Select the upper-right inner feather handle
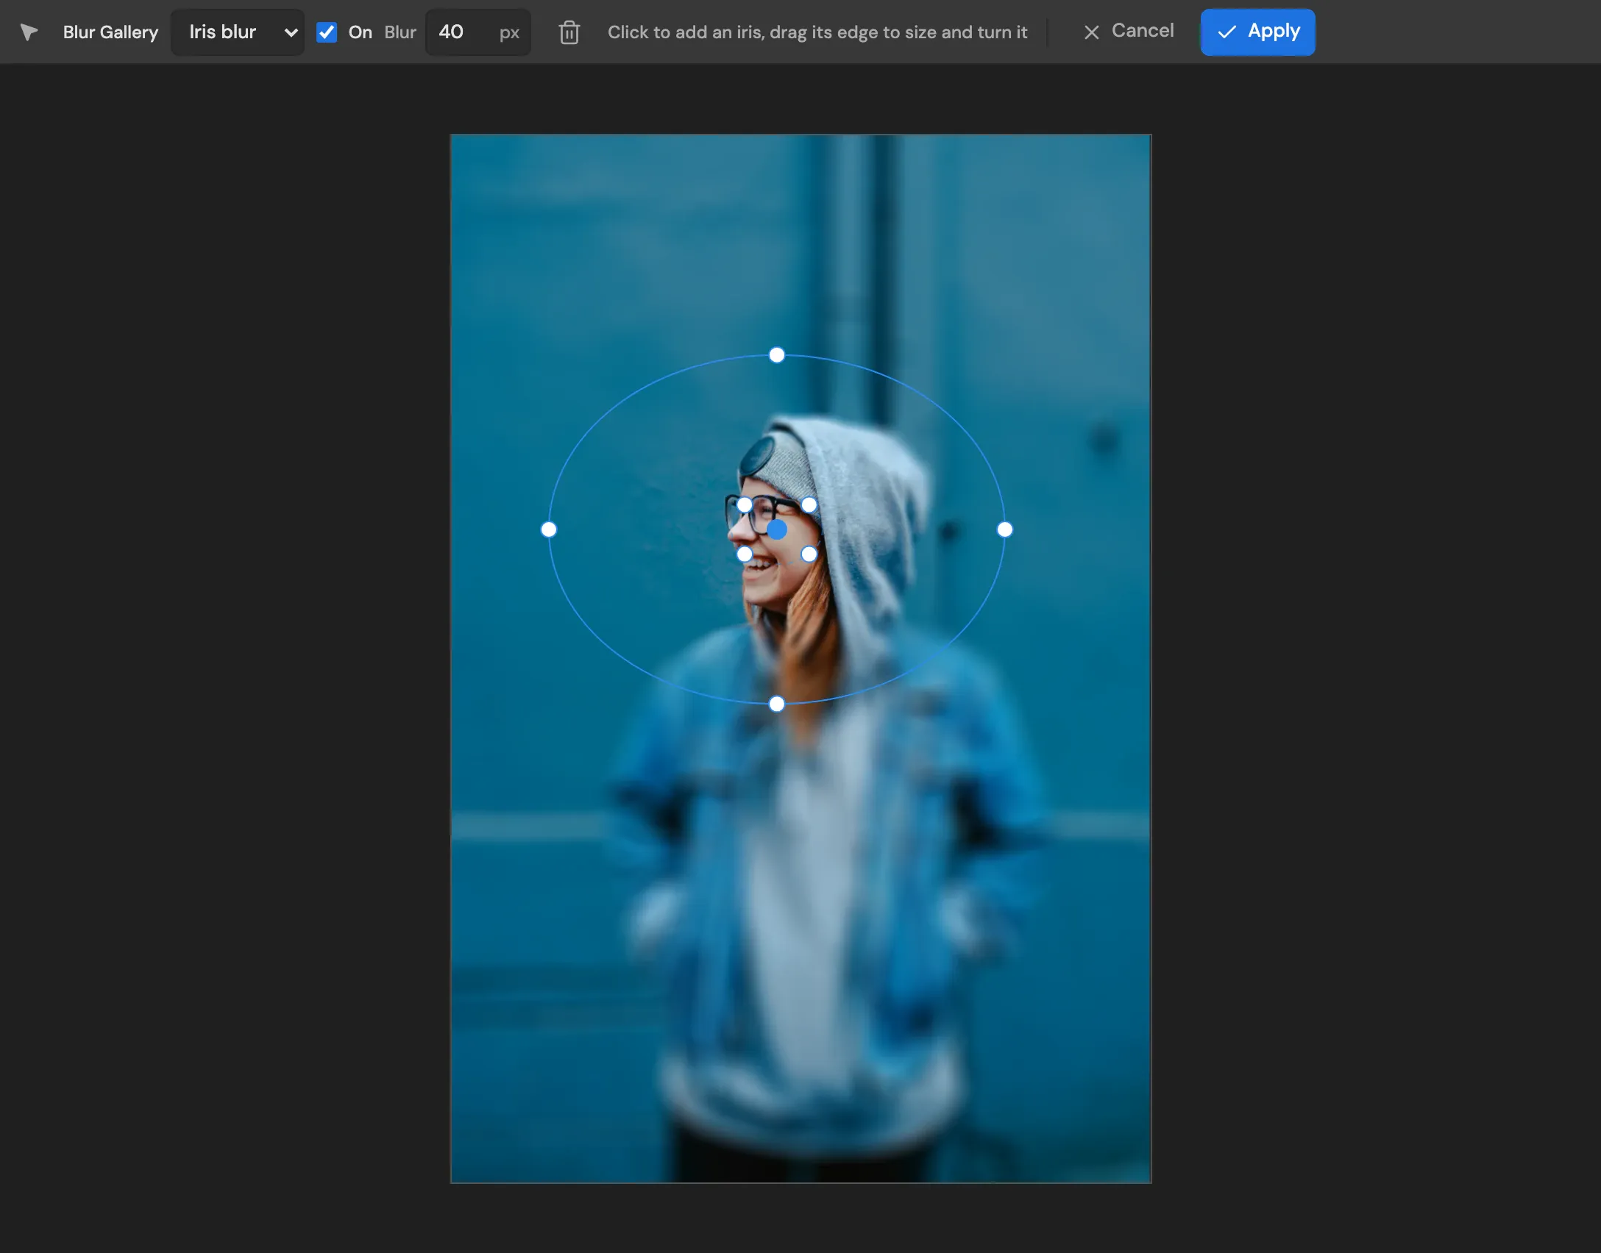 click(x=809, y=505)
